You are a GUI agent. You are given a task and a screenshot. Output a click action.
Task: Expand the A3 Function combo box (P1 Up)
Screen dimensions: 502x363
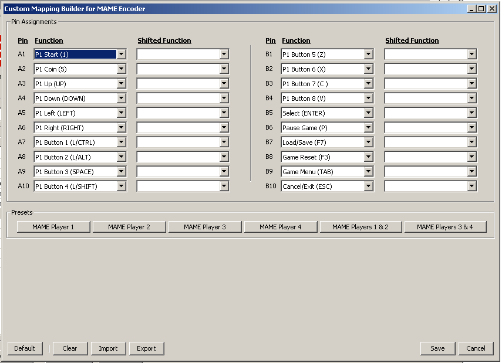pyautogui.click(x=121, y=84)
